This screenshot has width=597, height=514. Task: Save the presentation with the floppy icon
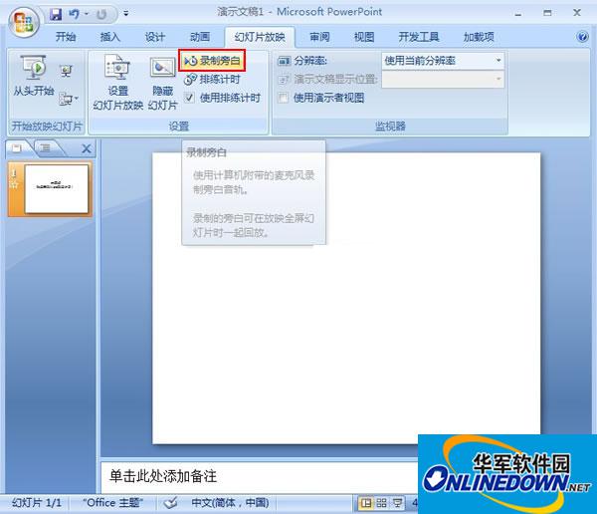(x=56, y=15)
